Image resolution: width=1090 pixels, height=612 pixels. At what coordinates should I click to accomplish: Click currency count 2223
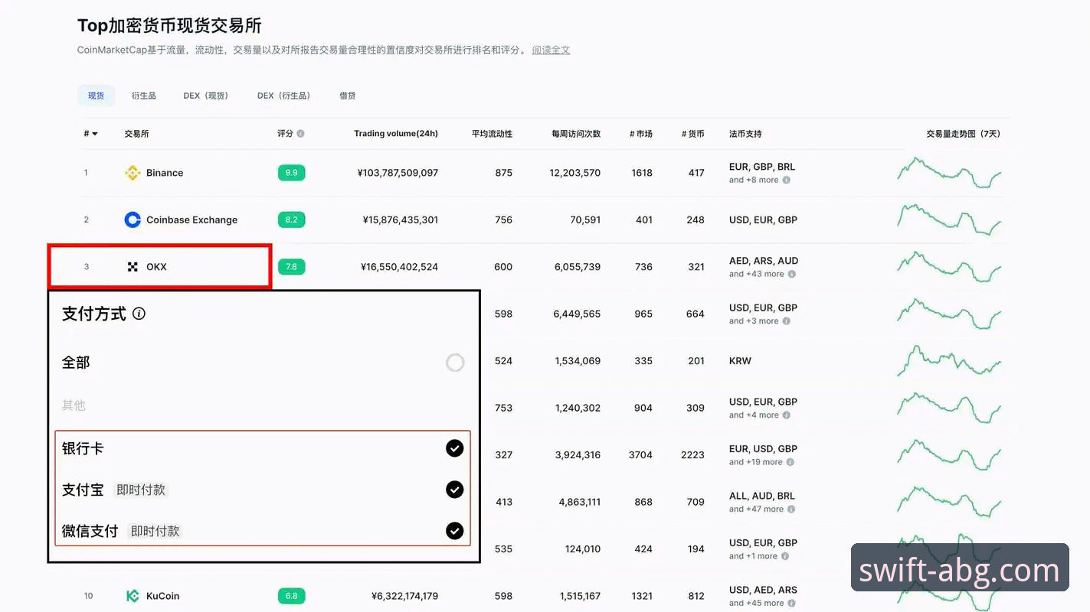(692, 455)
